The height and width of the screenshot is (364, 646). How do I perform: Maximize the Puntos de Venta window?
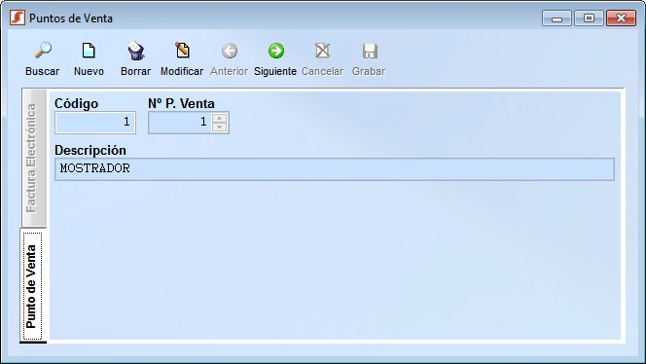click(589, 18)
